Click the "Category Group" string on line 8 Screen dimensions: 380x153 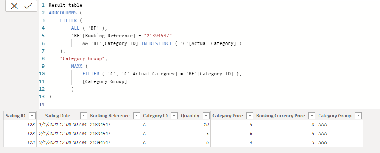(82, 58)
